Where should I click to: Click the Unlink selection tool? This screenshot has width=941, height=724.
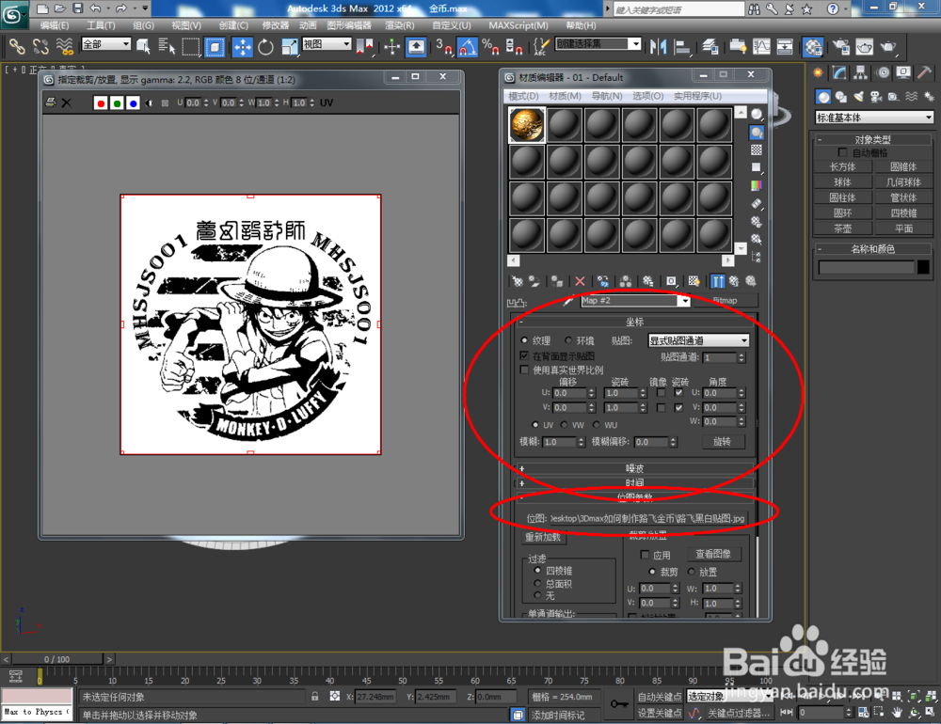pyautogui.click(x=40, y=47)
